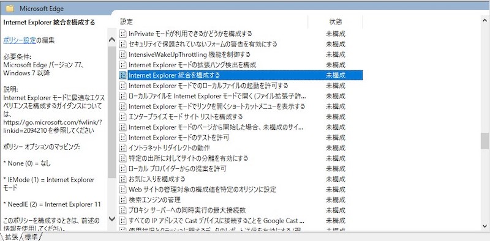
Task: Click 未構成 status of Internet Explorer 統合 row
Action: 336,75
